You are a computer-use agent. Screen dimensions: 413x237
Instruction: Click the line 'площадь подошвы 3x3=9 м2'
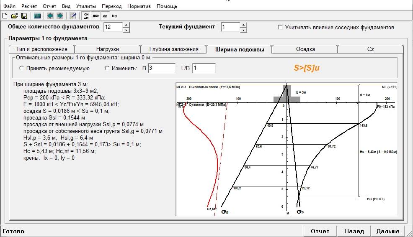(61, 91)
